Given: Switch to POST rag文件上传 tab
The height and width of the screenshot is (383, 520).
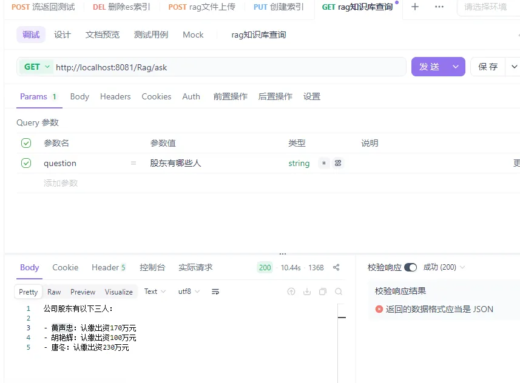Looking at the screenshot, I should 201,7.
